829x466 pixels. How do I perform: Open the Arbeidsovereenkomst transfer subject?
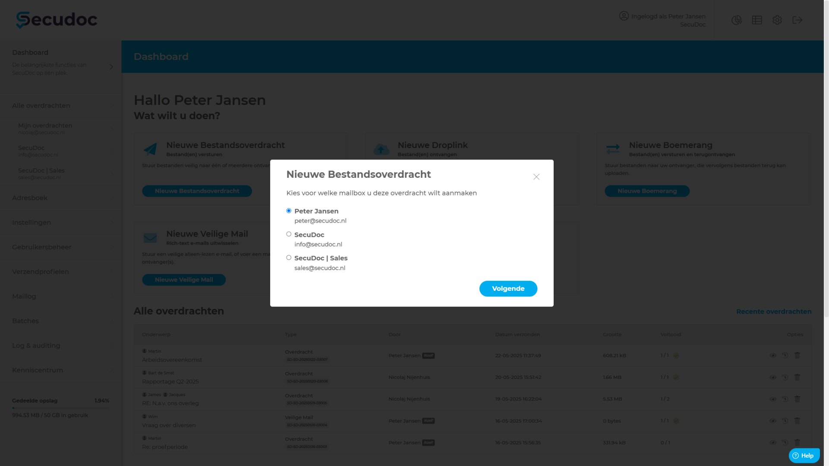[172, 360]
